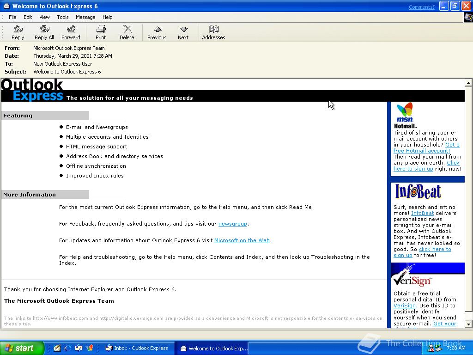The height and width of the screenshot is (355, 473).
Task: Open the Addresses book icon
Action: pos(213,32)
